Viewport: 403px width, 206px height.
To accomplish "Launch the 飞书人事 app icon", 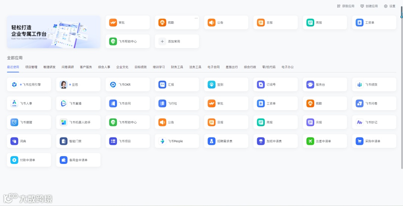I will [x=14, y=104].
